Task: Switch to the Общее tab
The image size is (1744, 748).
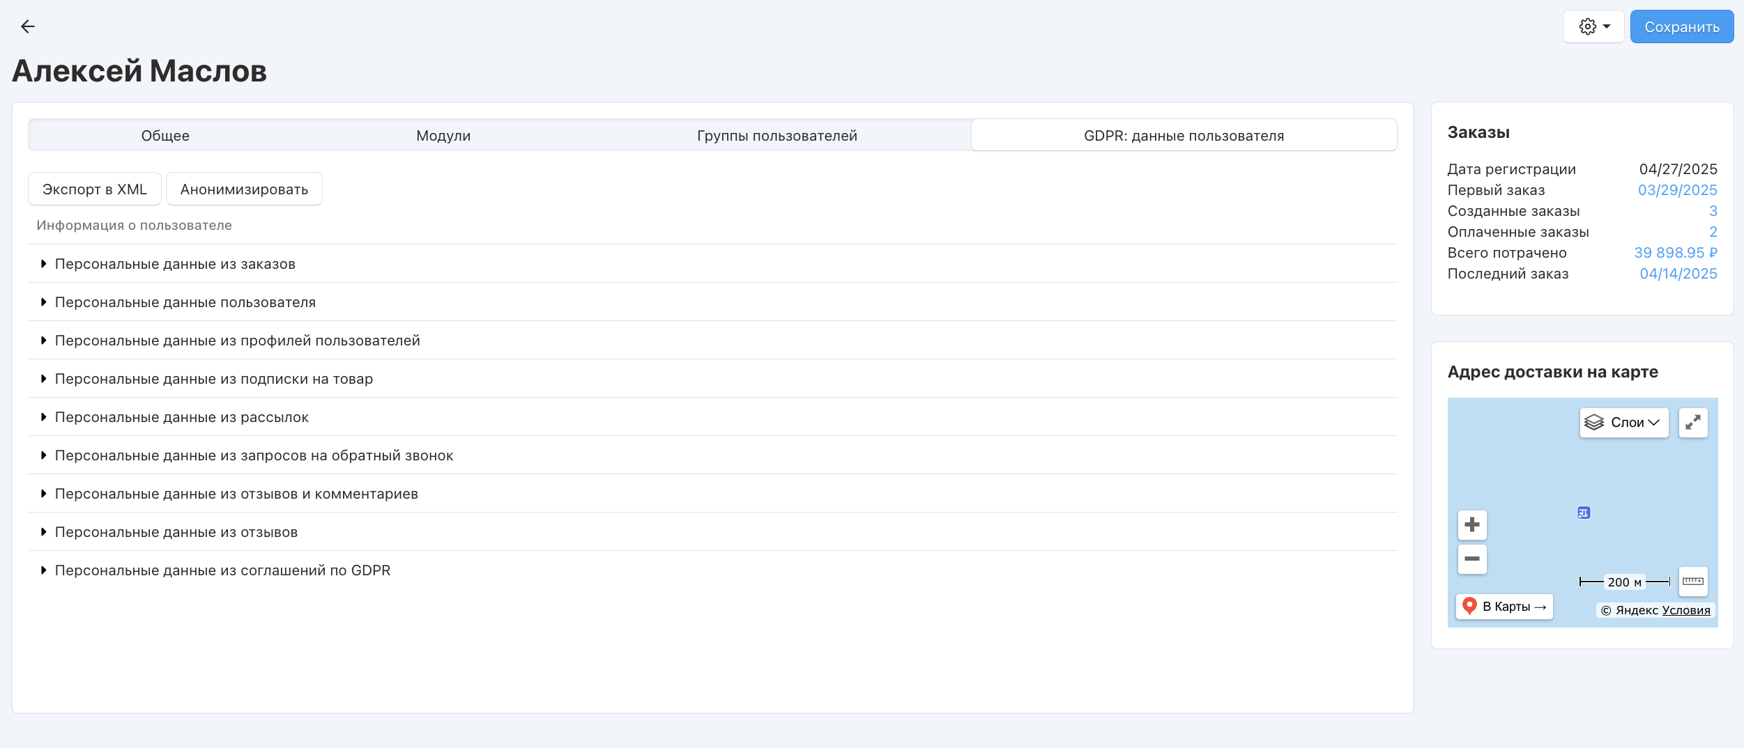Action: point(165,136)
